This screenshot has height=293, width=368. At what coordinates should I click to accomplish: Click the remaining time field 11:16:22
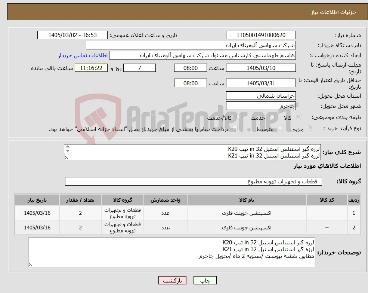click(91, 68)
